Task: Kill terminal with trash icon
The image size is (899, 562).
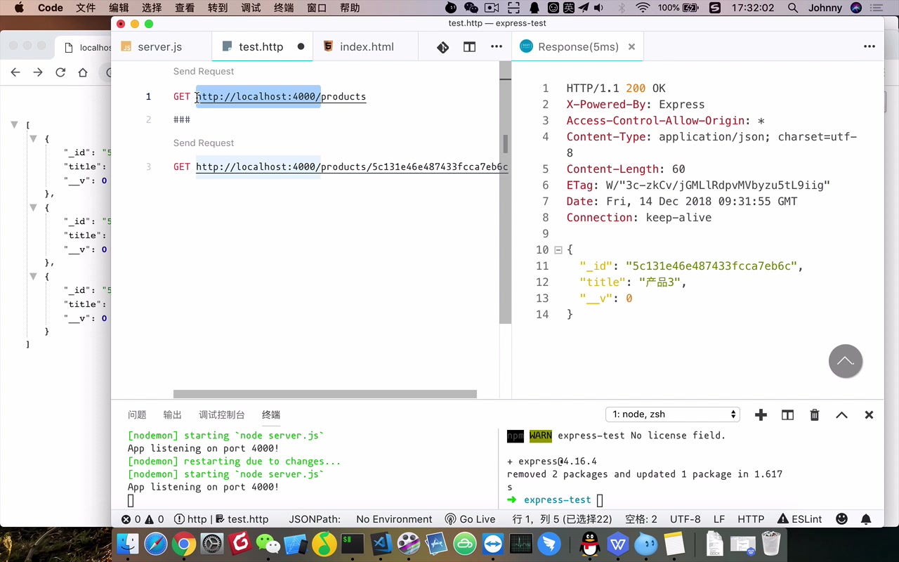Action: click(815, 414)
